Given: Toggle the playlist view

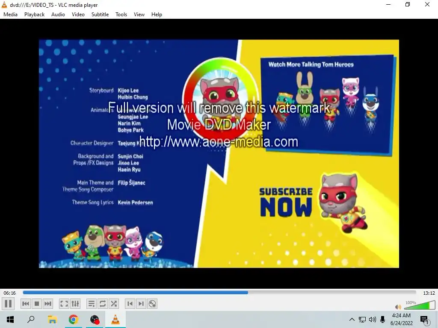Looking at the screenshot, I should point(92,304).
